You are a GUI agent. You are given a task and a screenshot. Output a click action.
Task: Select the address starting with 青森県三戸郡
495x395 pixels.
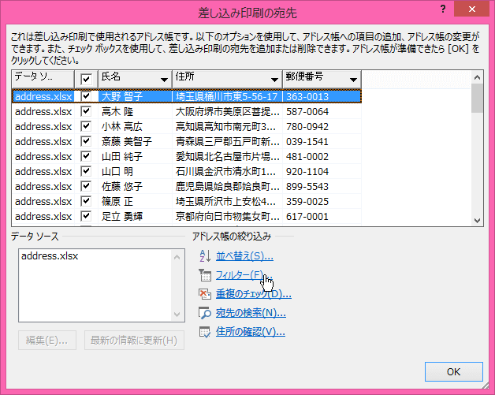[x=227, y=141]
